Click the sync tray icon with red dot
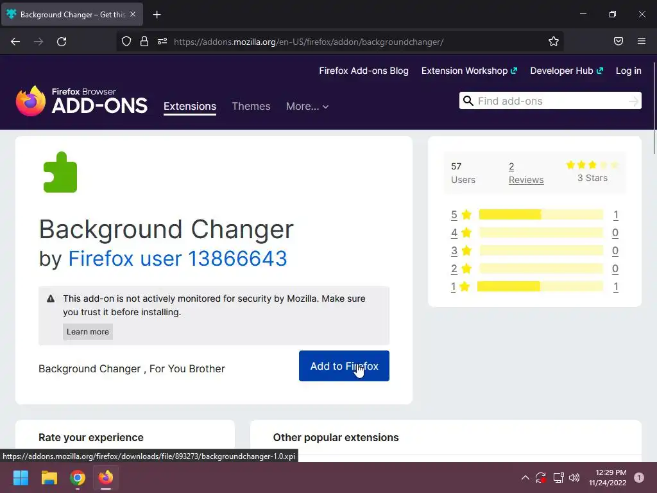Image resolution: width=657 pixels, height=493 pixels. (x=541, y=478)
